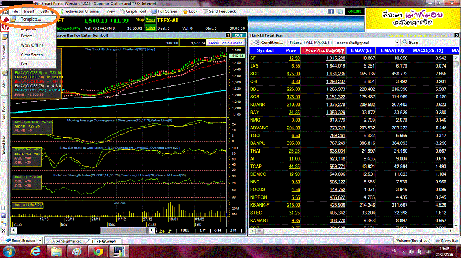Choose Exit from the File menu

24,64
